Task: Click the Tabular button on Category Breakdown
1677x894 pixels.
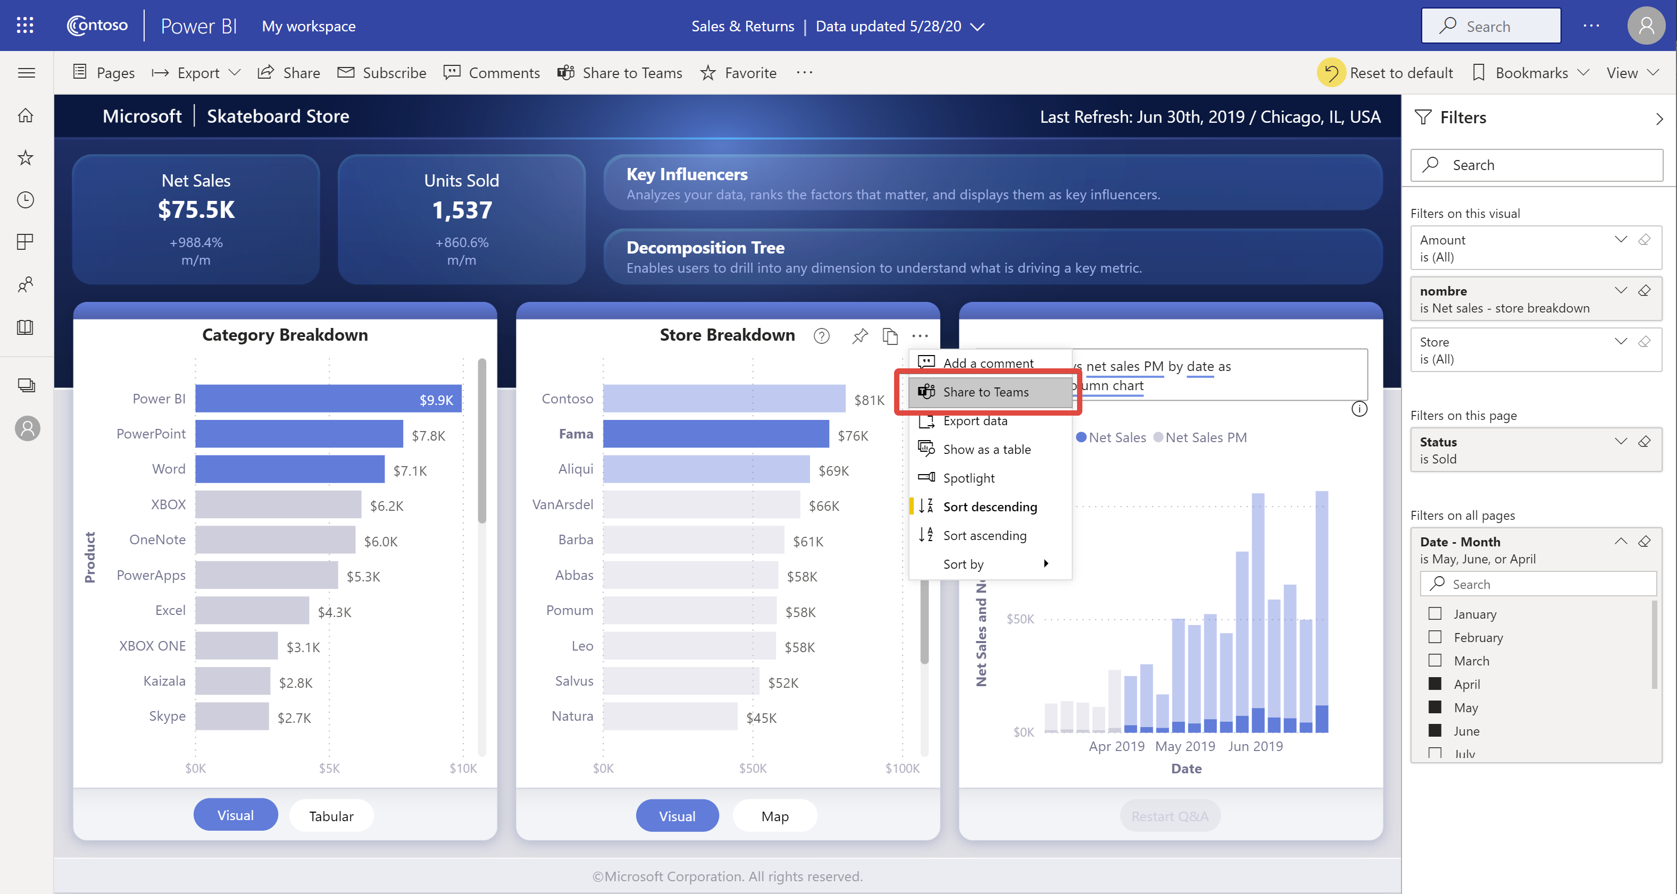Action: (330, 814)
